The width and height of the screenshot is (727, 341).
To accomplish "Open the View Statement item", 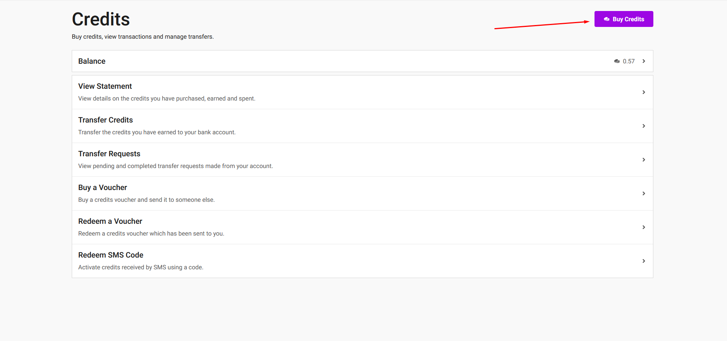I will [363, 92].
